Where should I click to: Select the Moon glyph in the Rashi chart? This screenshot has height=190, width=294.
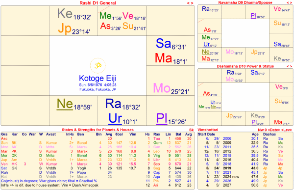coord(162,88)
